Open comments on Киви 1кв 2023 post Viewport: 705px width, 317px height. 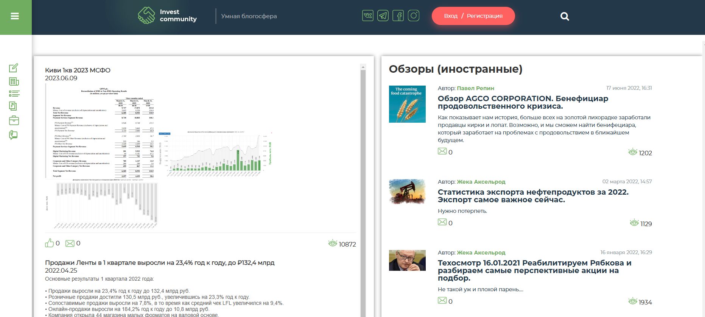(x=70, y=243)
